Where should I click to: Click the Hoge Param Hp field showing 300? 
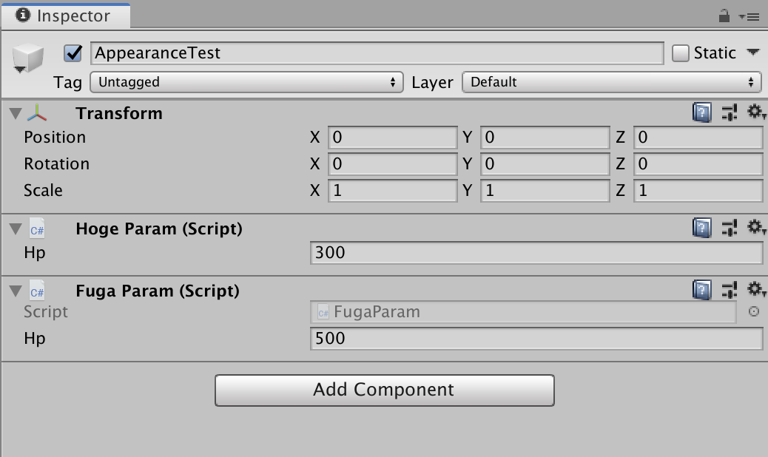[536, 252]
